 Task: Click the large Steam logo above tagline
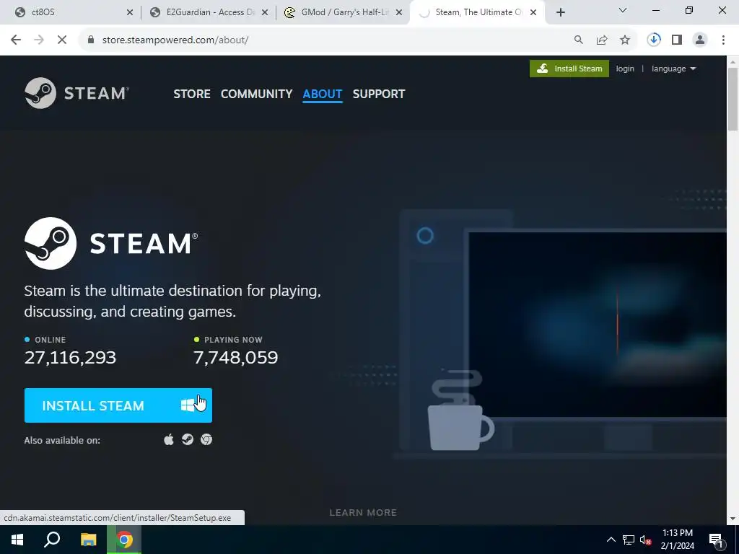(111, 243)
